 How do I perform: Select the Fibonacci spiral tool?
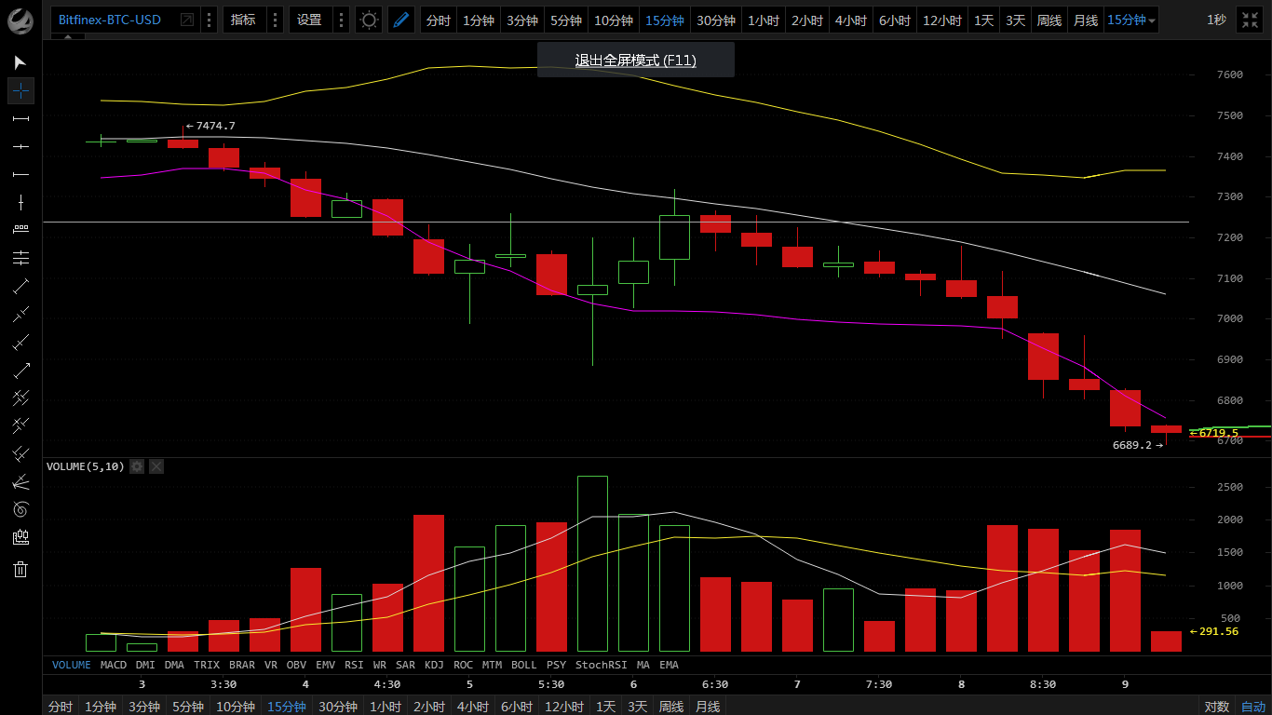click(x=20, y=509)
